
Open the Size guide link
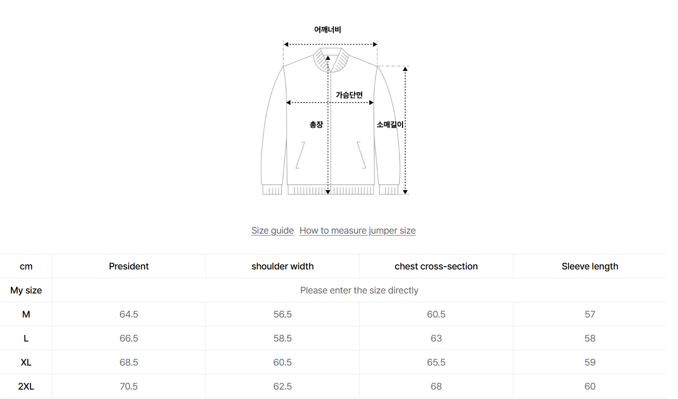coord(273,230)
